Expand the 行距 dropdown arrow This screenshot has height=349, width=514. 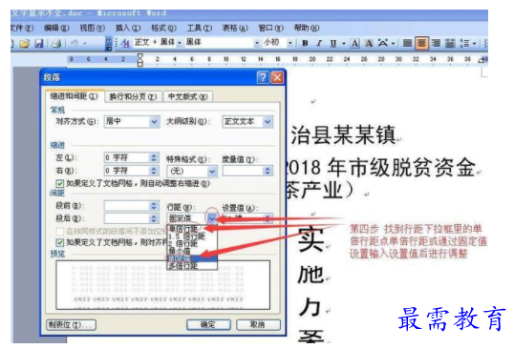click(x=212, y=217)
